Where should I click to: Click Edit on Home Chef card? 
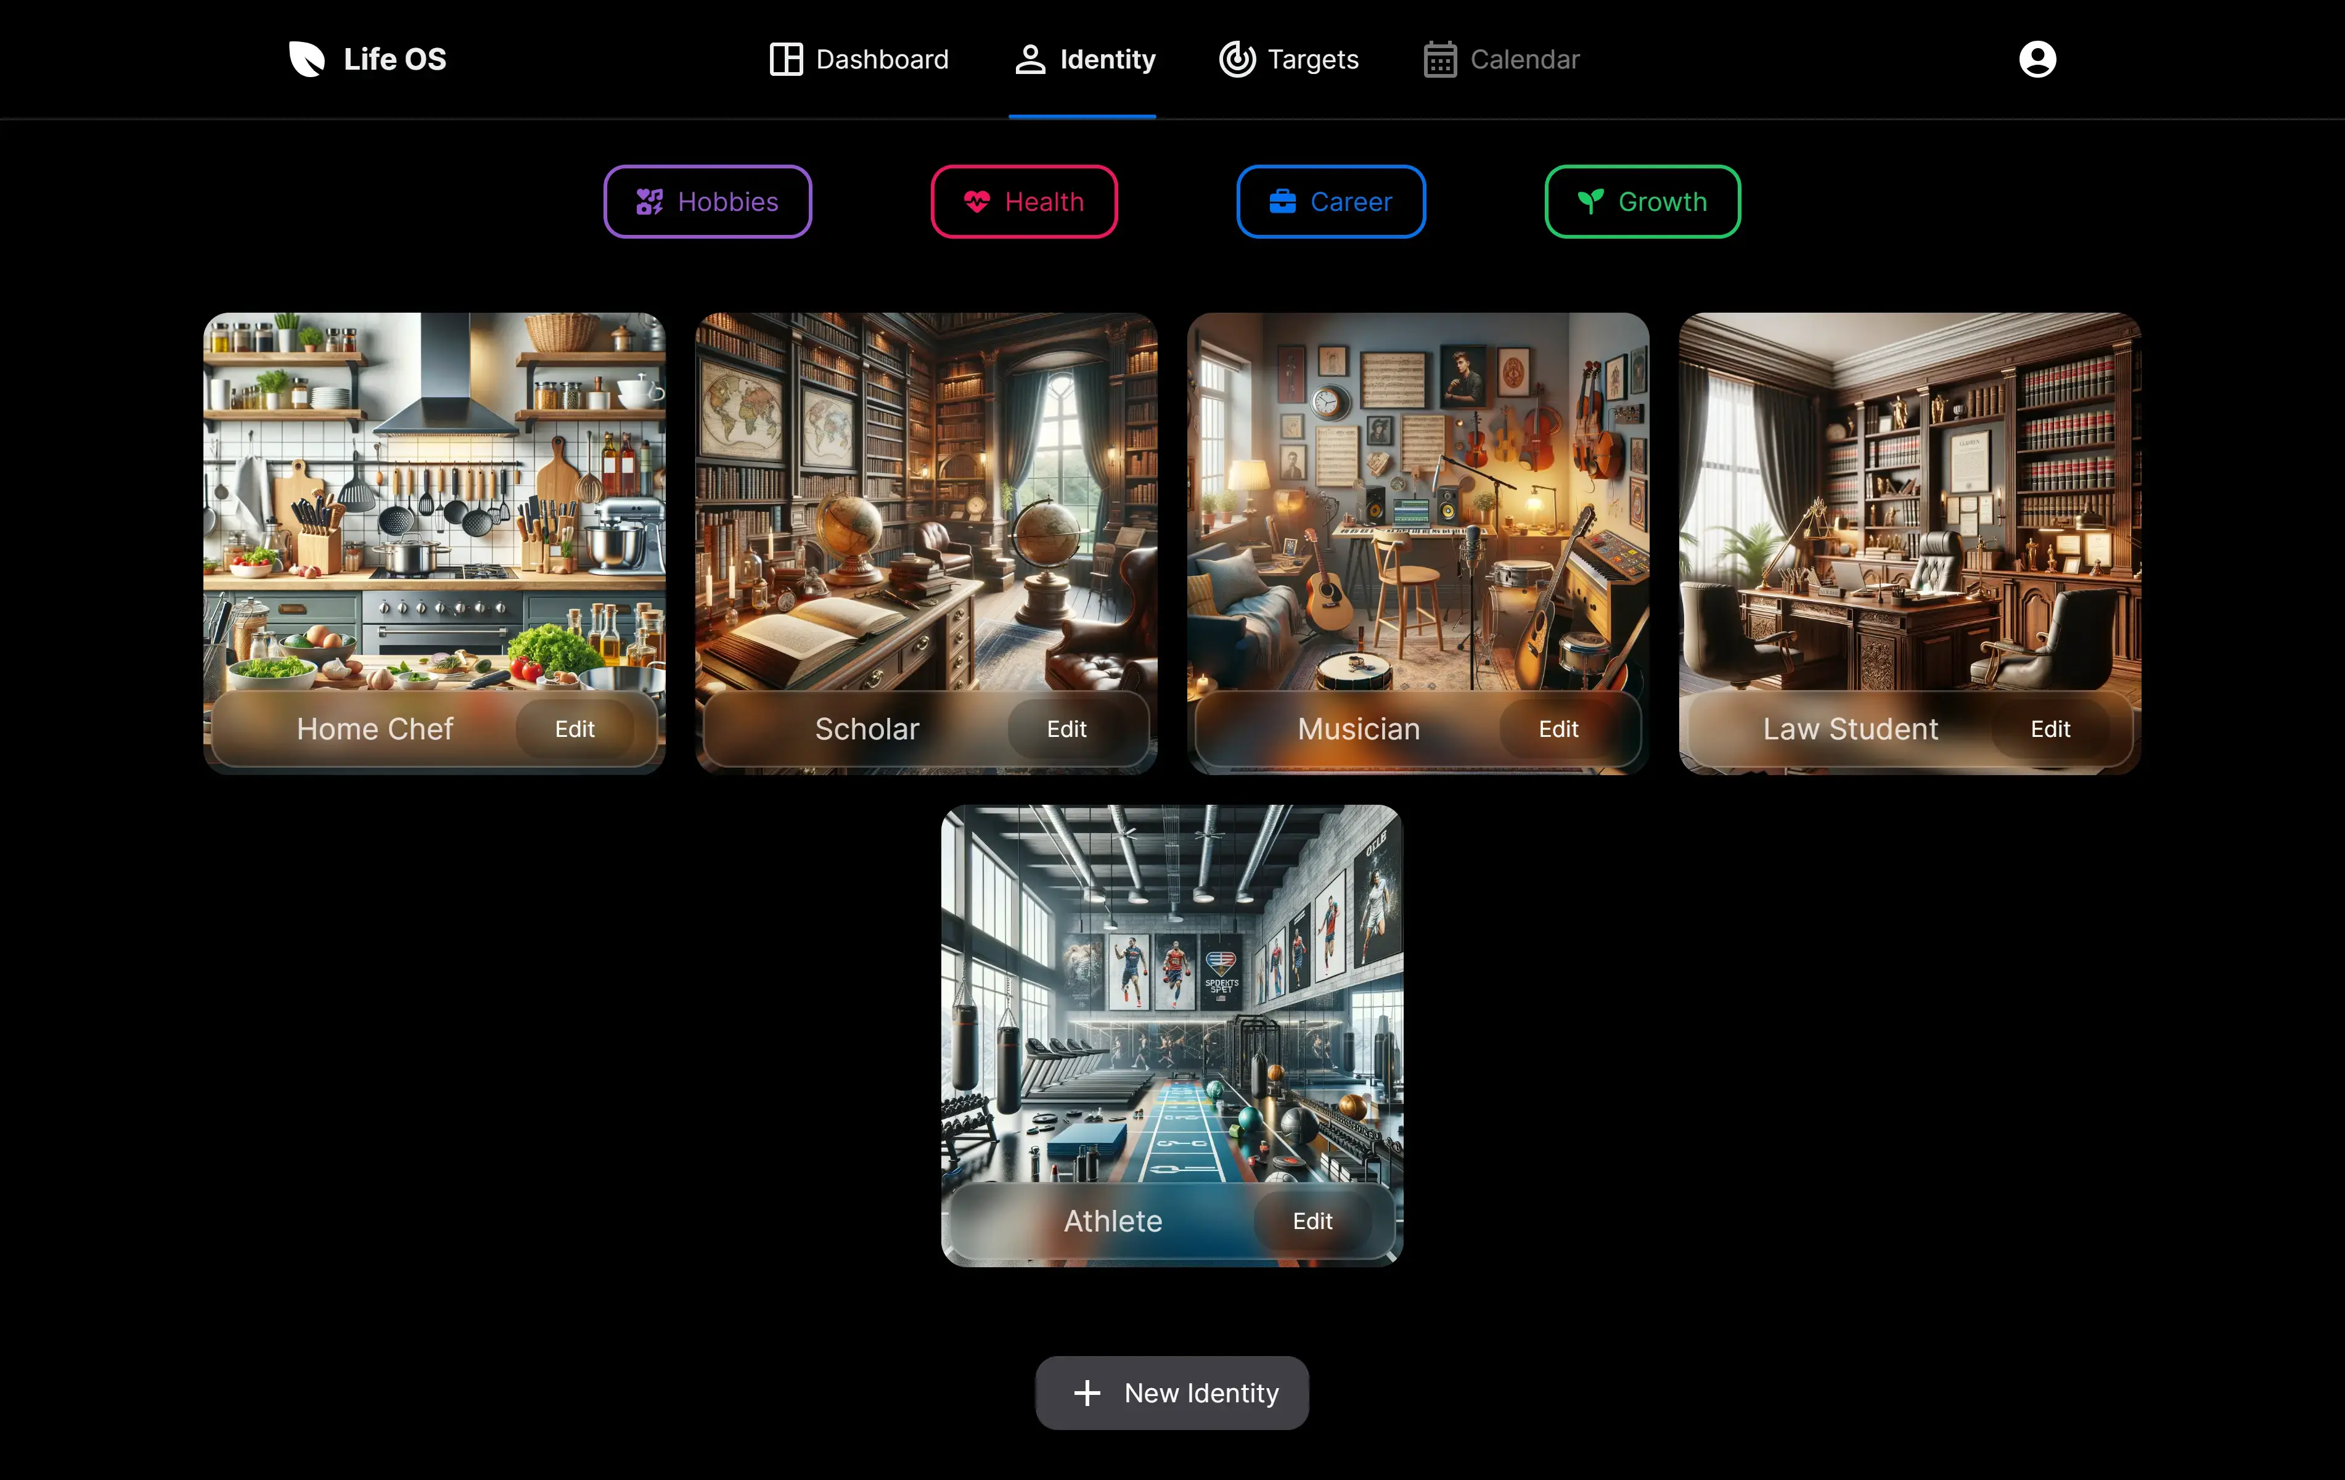(x=575, y=728)
